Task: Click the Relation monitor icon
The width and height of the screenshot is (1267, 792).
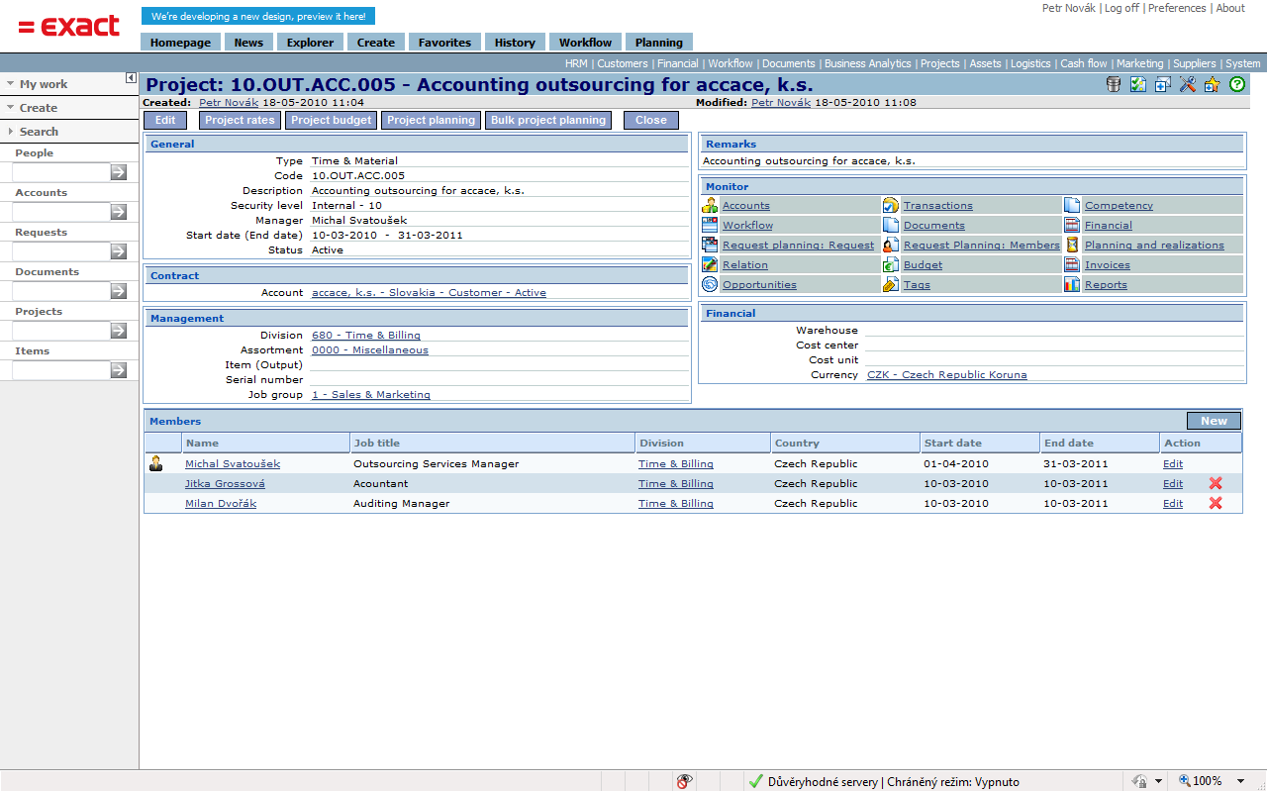Action: click(710, 264)
